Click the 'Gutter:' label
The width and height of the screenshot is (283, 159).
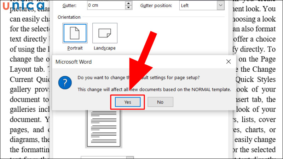[x=69, y=6]
